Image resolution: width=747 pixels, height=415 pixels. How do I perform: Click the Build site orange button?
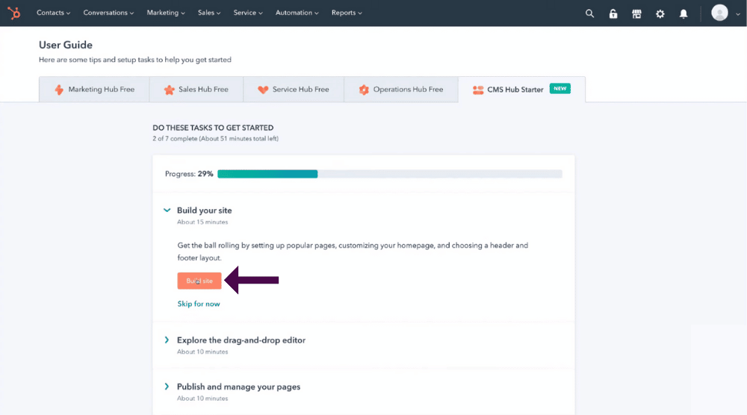[199, 281]
